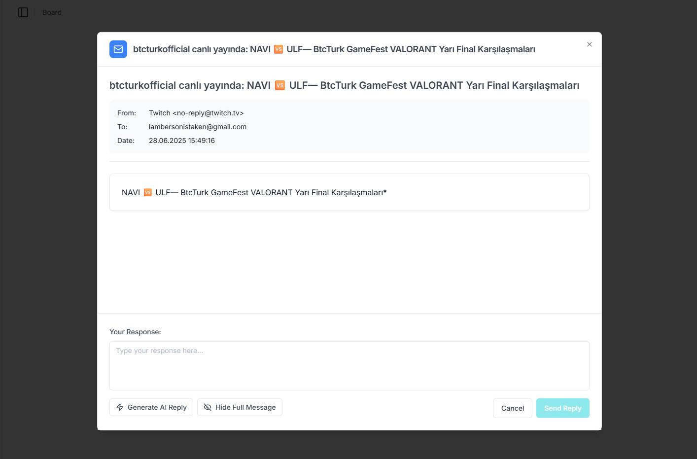This screenshot has width=697, height=459.
Task: Open the Board breadcrumb
Action: click(52, 12)
